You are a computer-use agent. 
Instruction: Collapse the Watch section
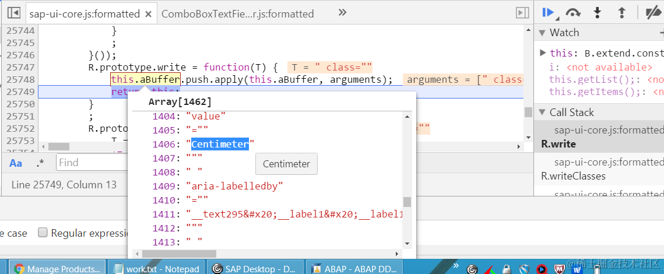[x=542, y=33]
